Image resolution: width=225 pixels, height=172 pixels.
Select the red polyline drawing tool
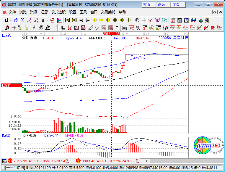coord(151,20)
